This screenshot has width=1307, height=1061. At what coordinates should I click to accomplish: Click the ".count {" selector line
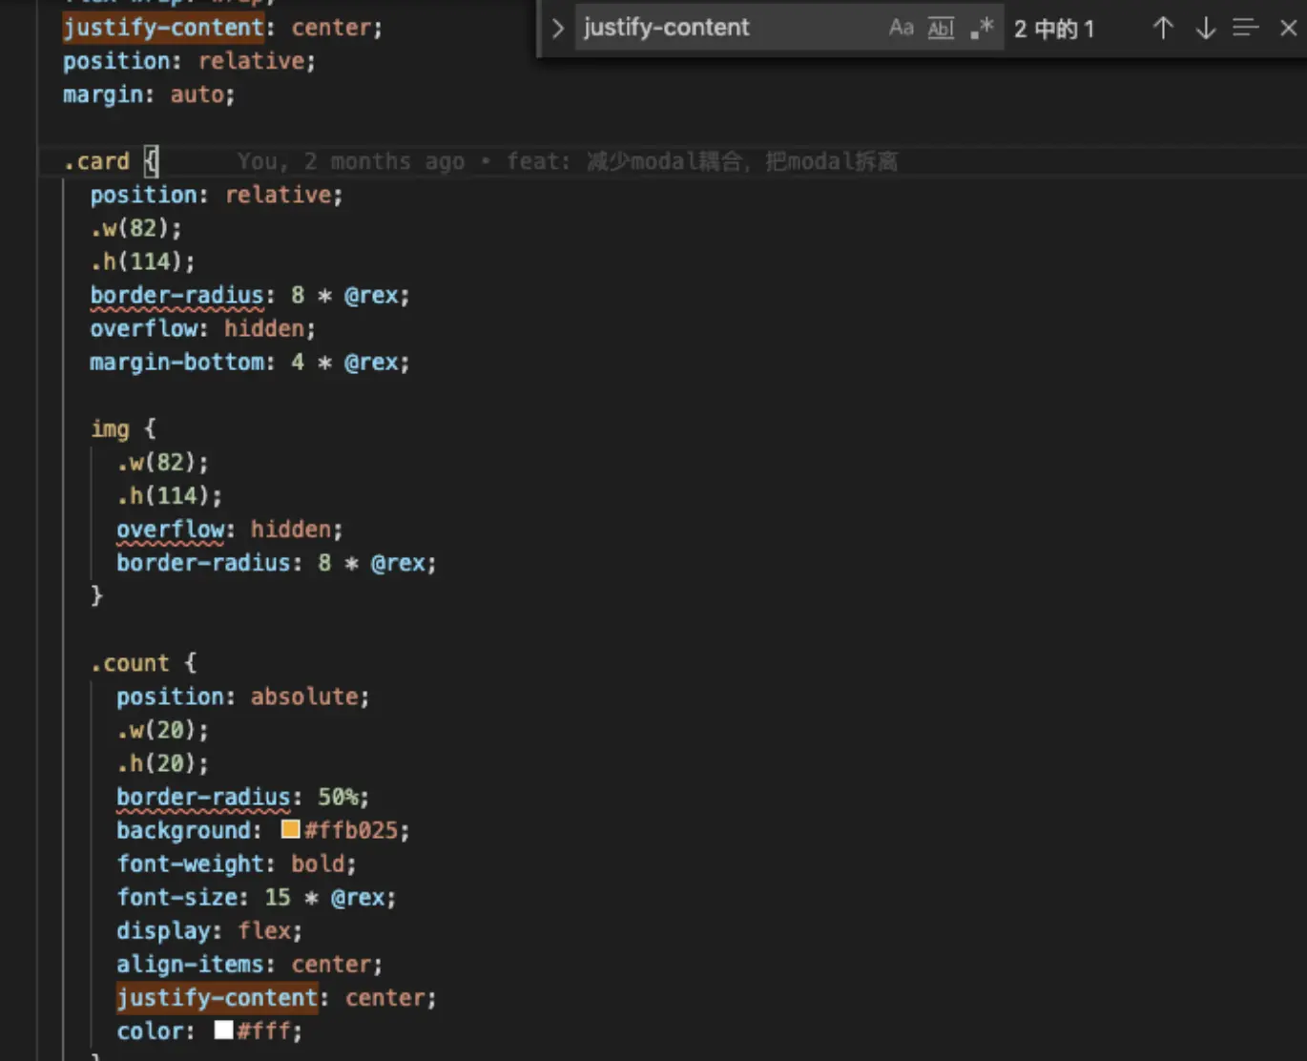143,663
